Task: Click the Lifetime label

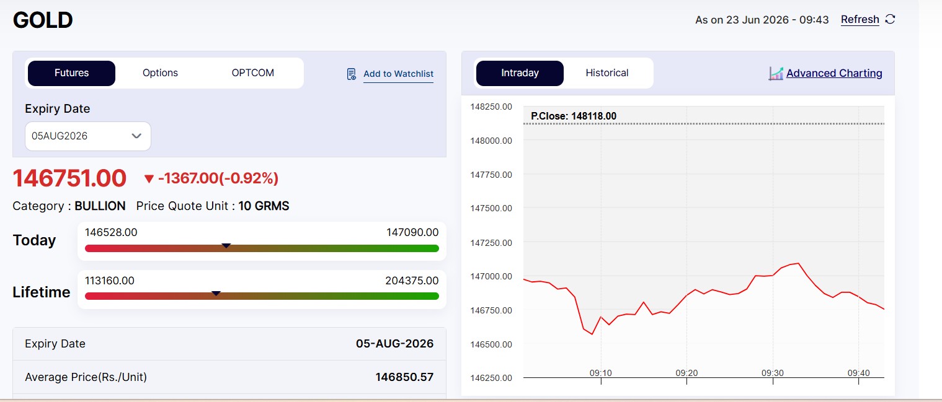Action: (42, 292)
